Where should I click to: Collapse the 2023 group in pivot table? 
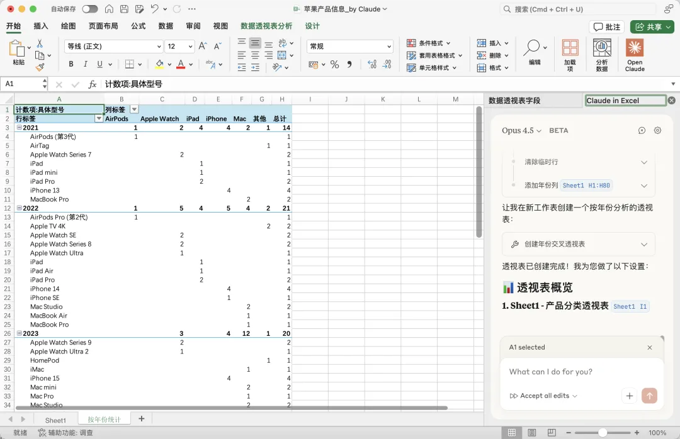[x=19, y=333]
